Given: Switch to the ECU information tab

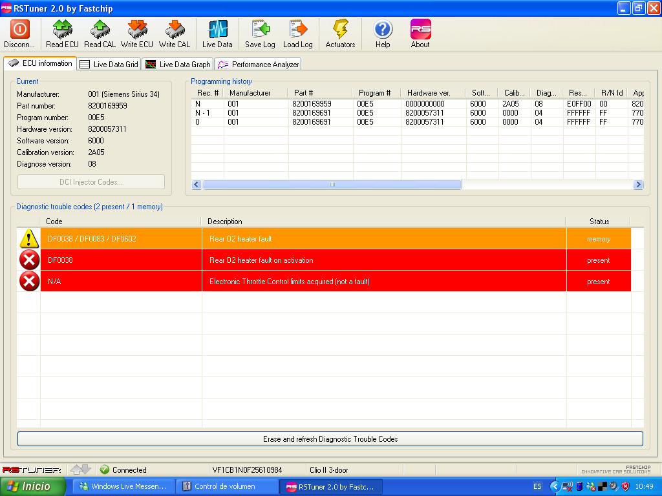Looking at the screenshot, I should (x=41, y=63).
